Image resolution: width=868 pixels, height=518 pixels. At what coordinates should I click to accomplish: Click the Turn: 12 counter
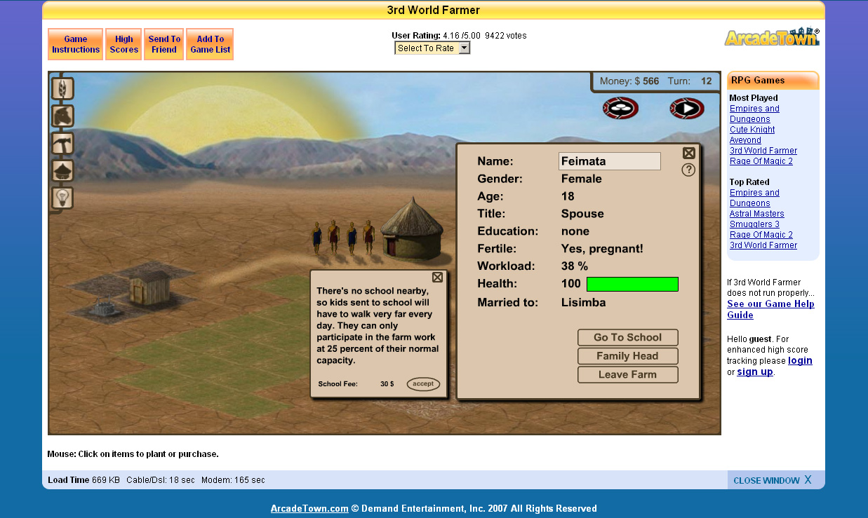[690, 81]
